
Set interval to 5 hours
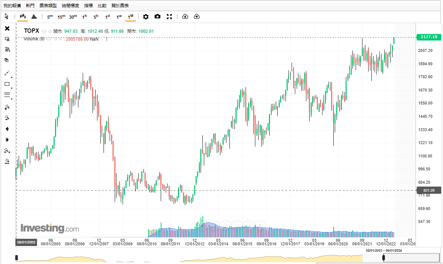click(96, 17)
